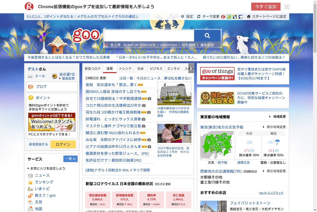This screenshot has width=317, height=212.
Task: Switch to the 社会 news tab
Action: pyautogui.click(x=141, y=68)
